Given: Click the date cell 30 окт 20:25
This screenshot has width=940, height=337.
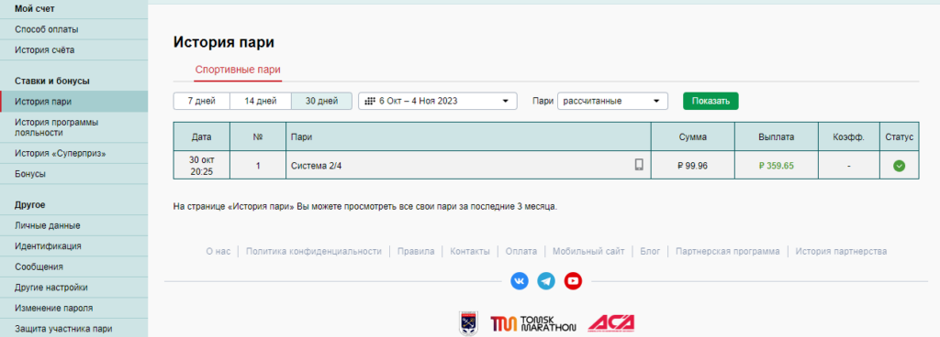Looking at the screenshot, I should (x=201, y=166).
